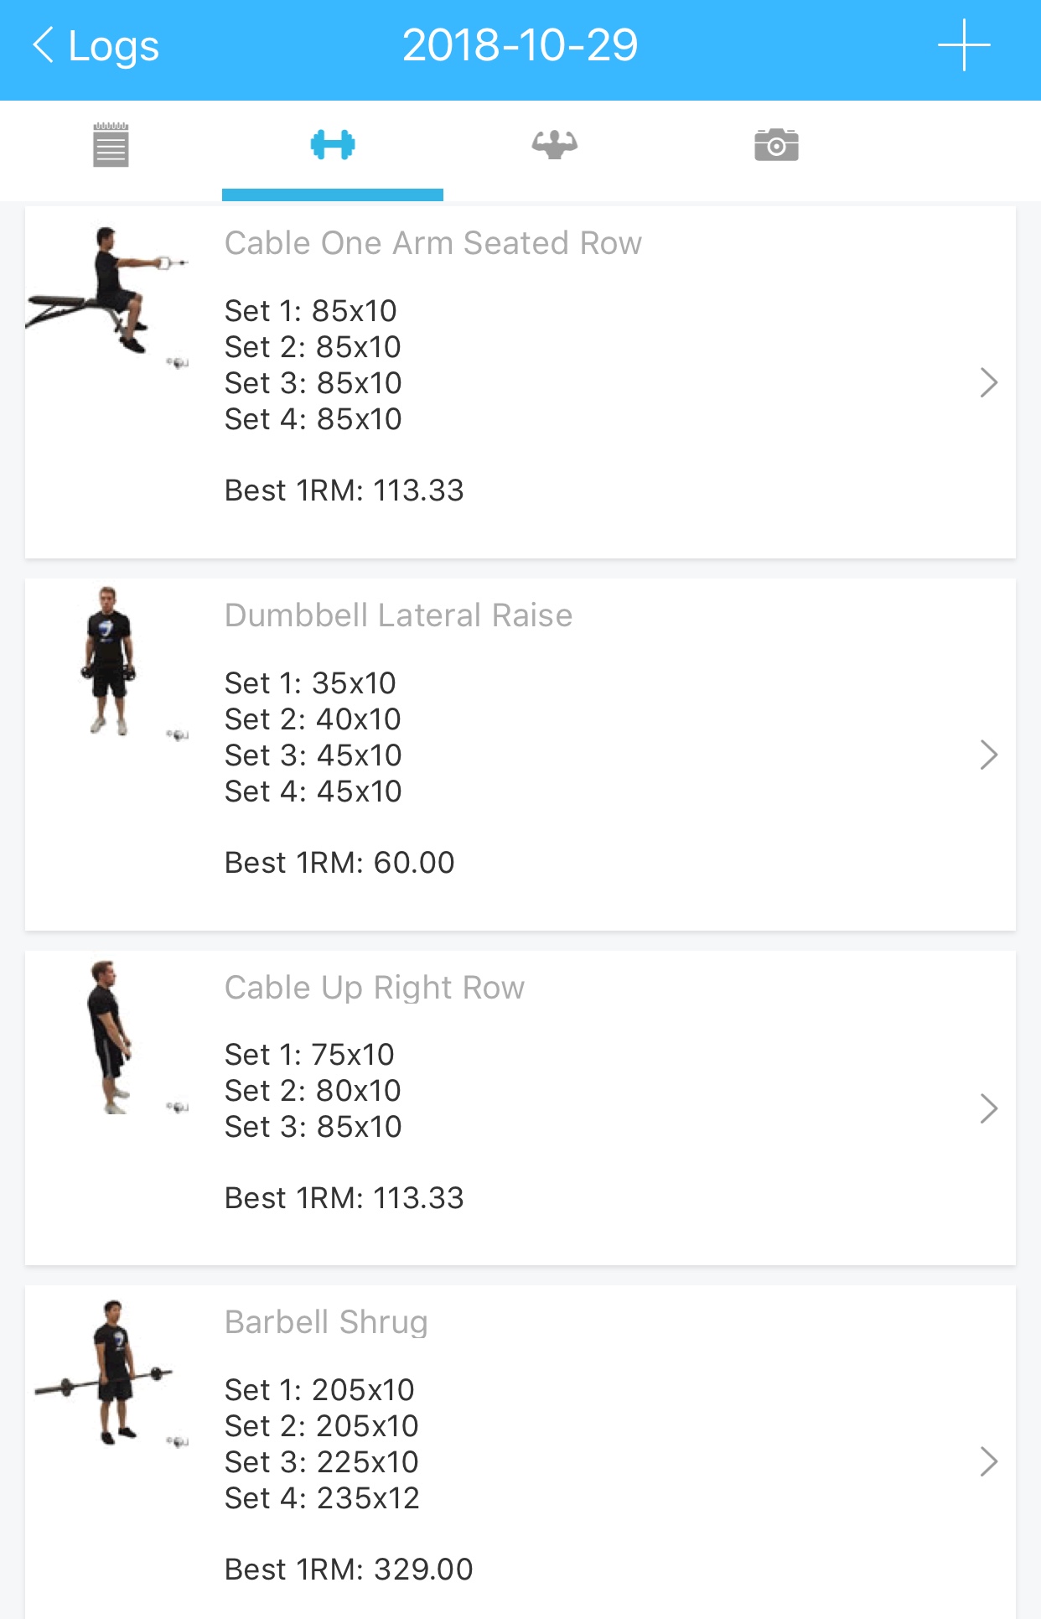This screenshot has width=1041, height=1619.
Task: Tap Dumbbell Lateral Raise exercise image
Action: (109, 662)
